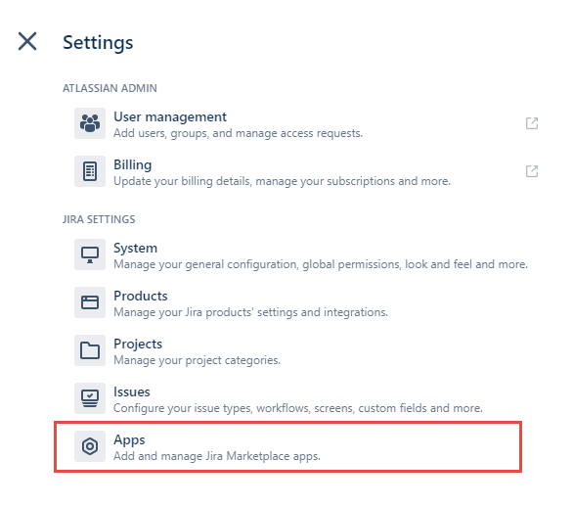Click the User management people icon
The image size is (573, 506).
90,123
